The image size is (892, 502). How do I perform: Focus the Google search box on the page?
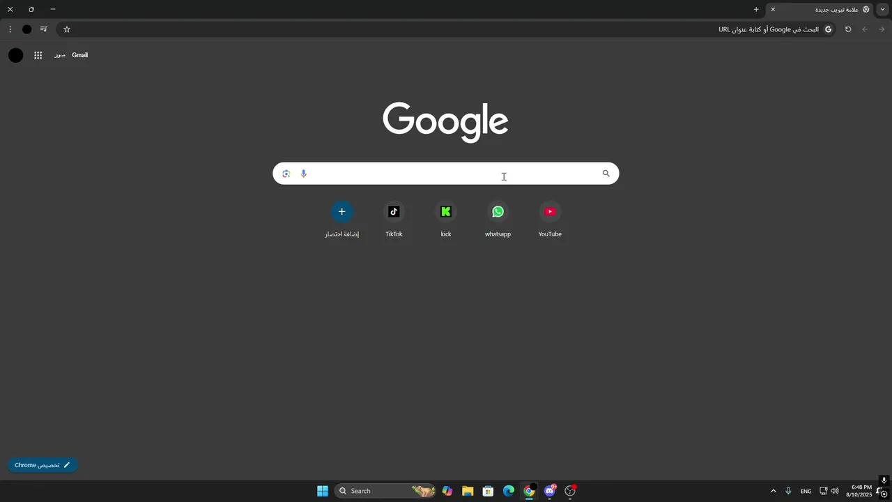[x=446, y=174]
